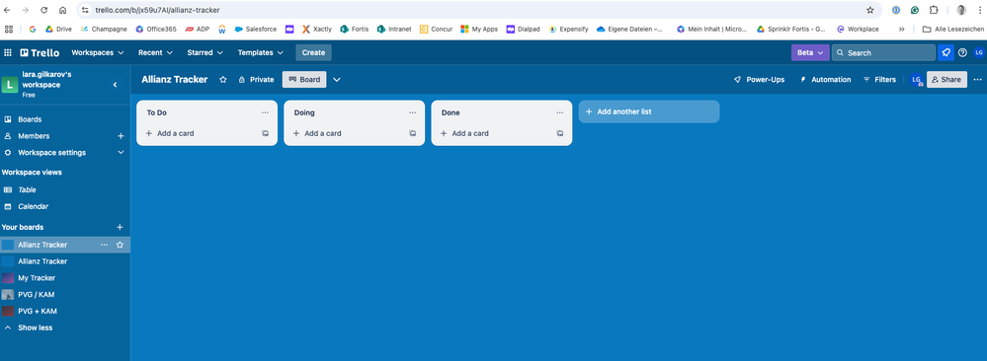Open options dots for selected Allianz Tracker
The image size is (987, 361).
(105, 245)
